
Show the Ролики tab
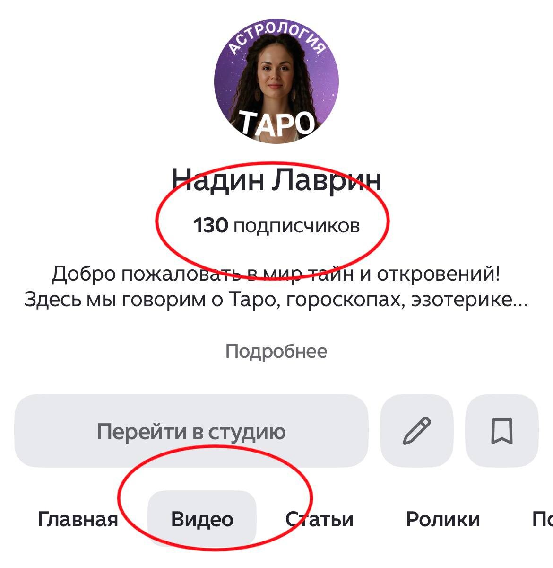click(443, 519)
